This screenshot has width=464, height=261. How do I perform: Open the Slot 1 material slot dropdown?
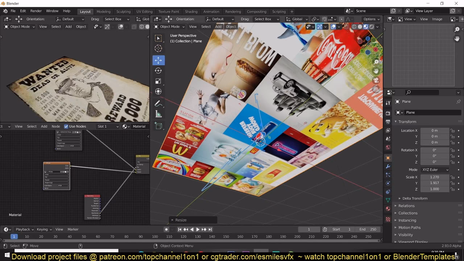[x=108, y=127]
